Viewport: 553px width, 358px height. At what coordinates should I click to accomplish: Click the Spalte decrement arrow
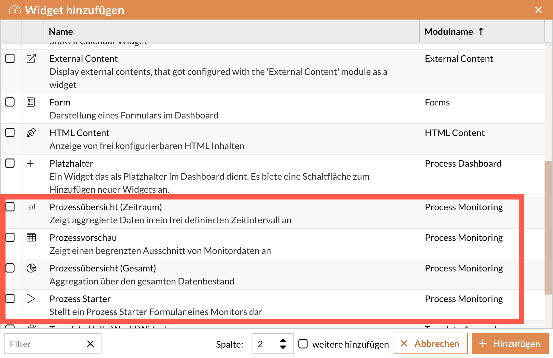pyautogui.click(x=283, y=348)
